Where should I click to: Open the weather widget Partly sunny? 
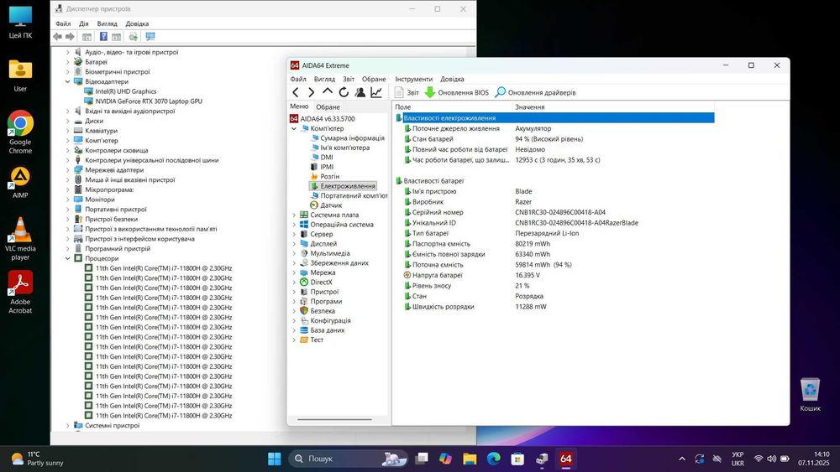click(38, 459)
